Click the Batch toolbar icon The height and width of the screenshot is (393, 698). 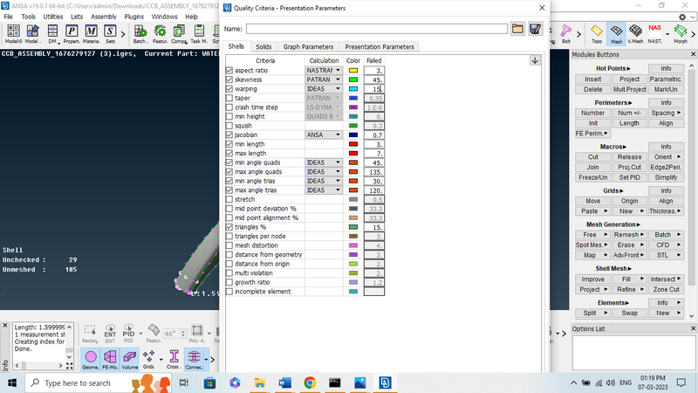coord(140,34)
